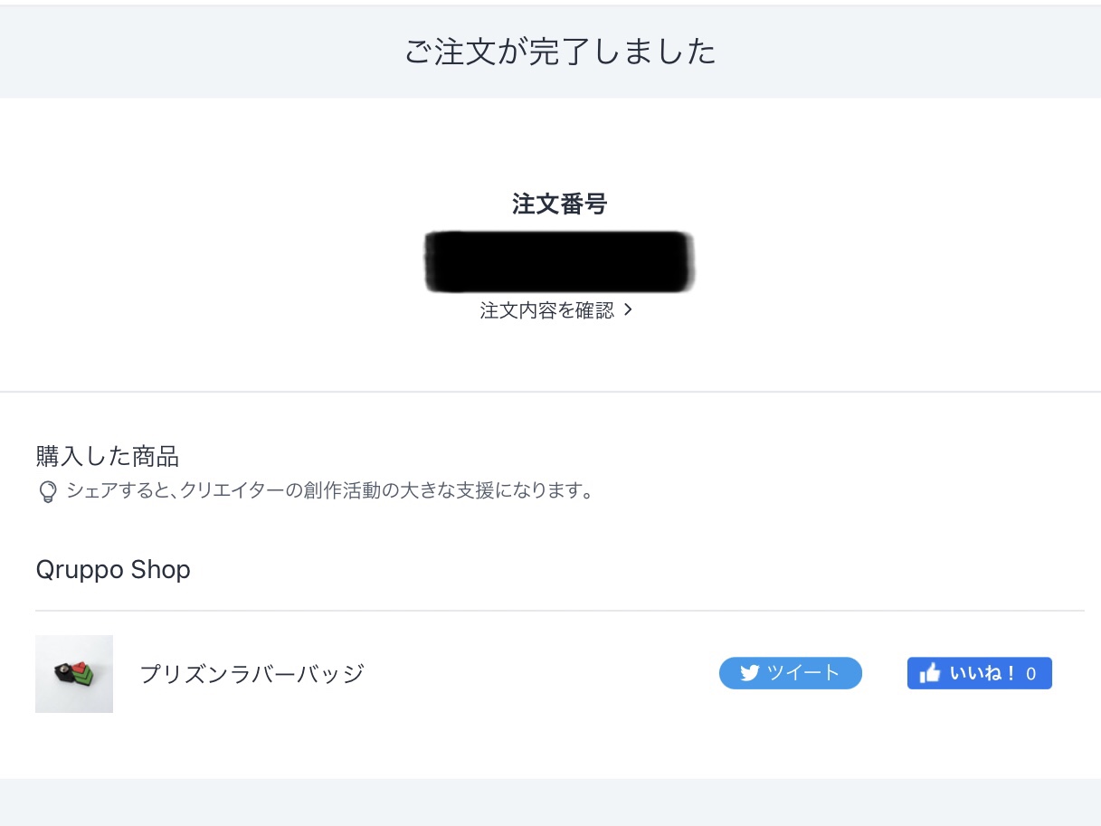Open the Qruppo Shop store name

(x=113, y=570)
